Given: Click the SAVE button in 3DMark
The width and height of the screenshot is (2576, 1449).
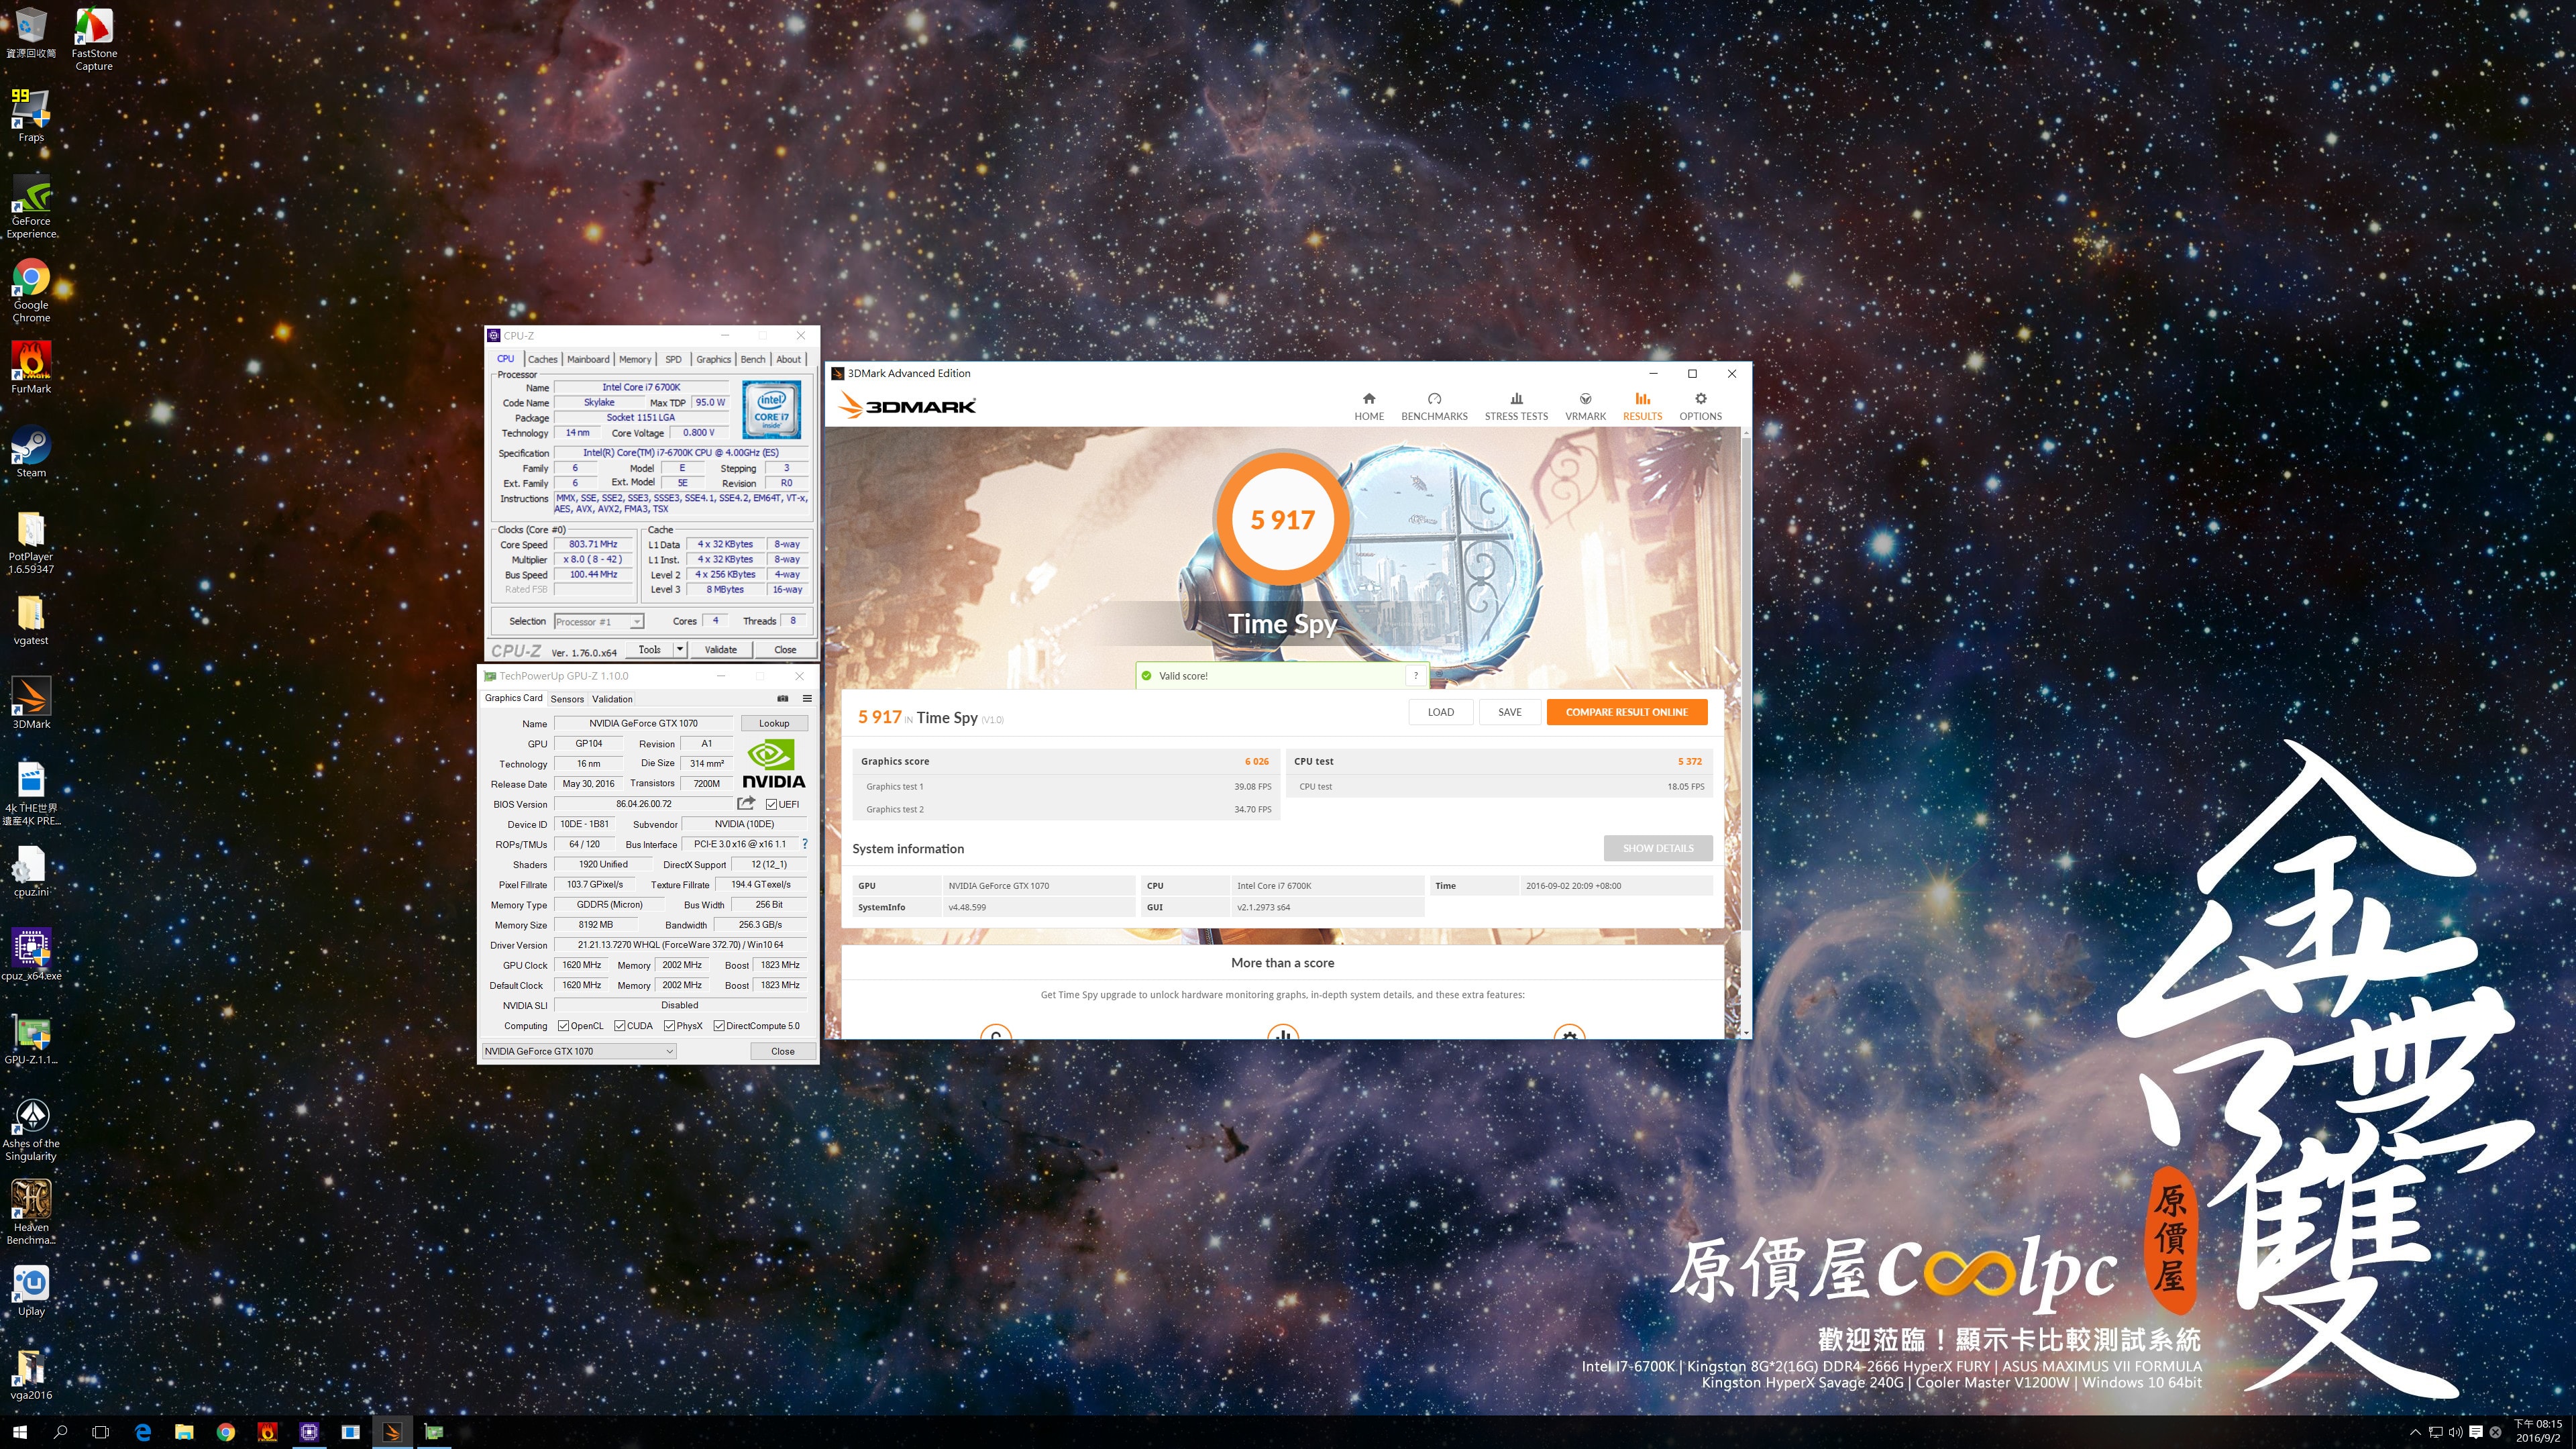Looking at the screenshot, I should click(1509, 712).
